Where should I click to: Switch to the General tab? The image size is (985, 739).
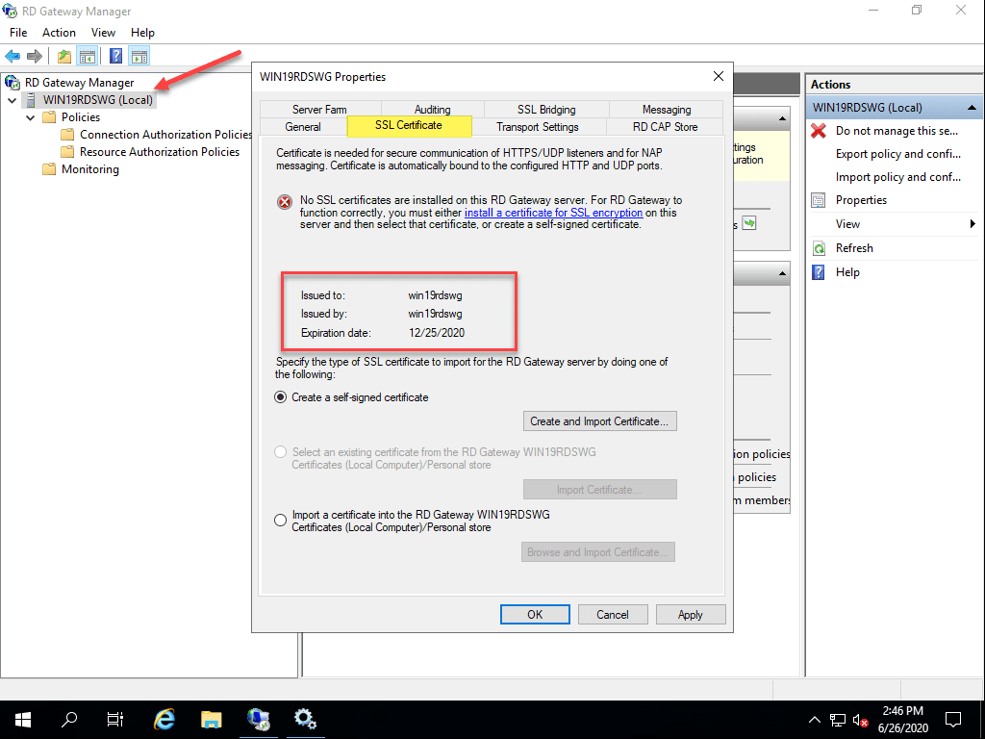point(303,126)
